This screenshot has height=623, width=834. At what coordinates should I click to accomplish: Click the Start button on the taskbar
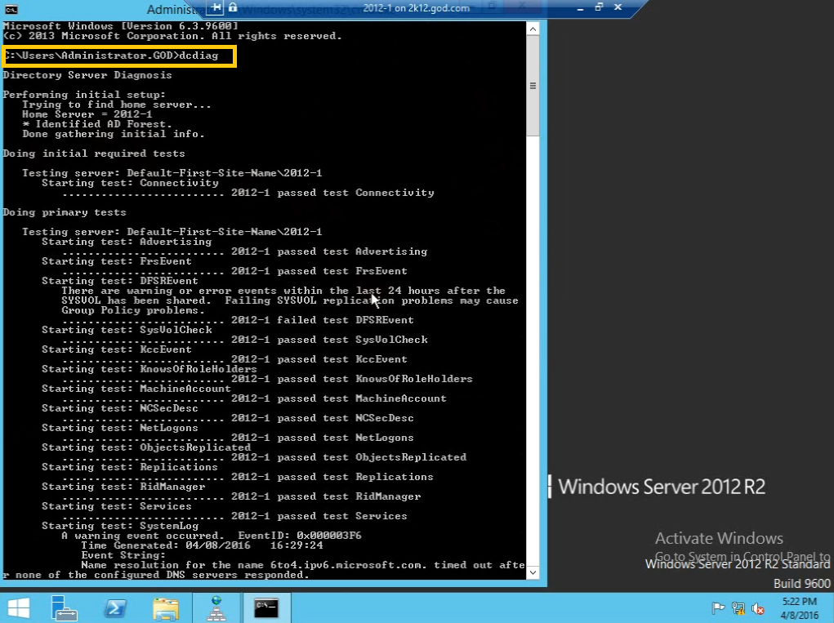click(x=18, y=607)
